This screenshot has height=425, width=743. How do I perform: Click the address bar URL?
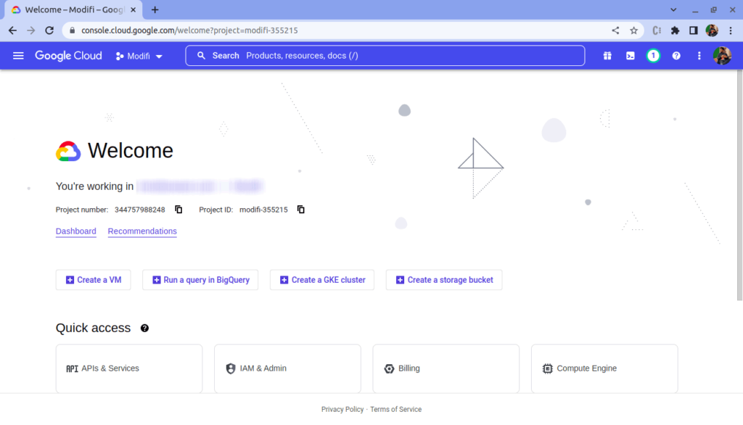point(189,30)
